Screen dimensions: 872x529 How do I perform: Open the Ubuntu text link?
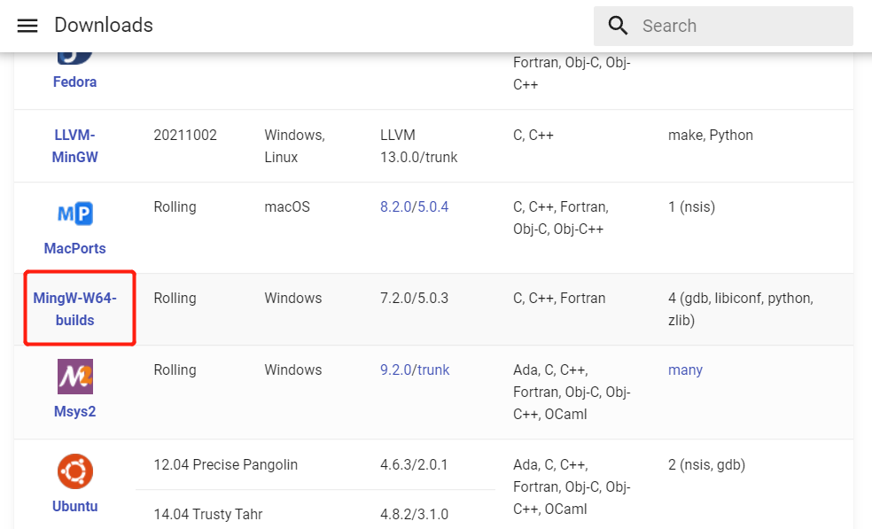74,506
